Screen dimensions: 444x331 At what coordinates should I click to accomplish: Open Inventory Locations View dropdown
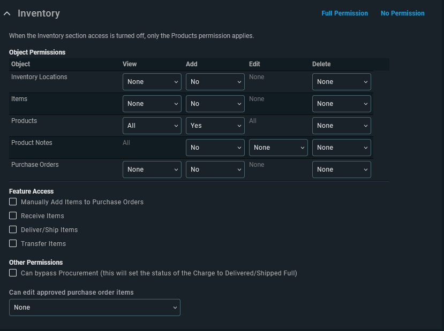152,82
